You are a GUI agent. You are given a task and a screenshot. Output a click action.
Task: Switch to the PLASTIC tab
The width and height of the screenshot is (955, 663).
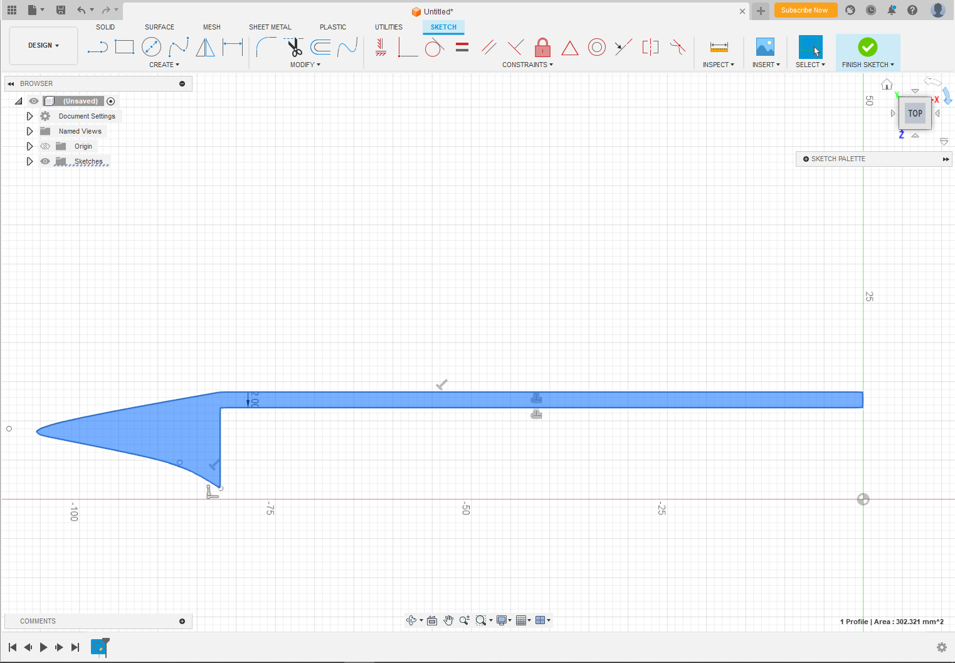333,27
